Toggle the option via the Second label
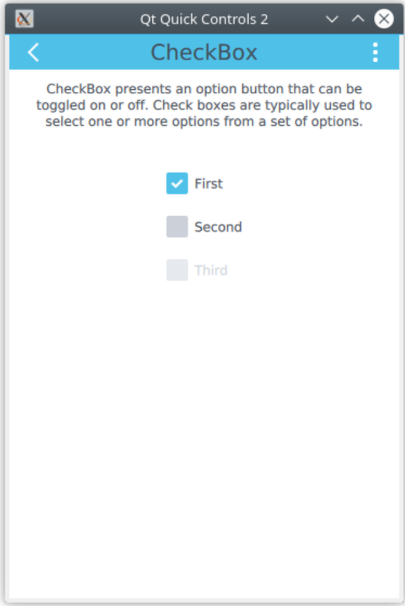This screenshot has height=606, width=405. tap(218, 227)
